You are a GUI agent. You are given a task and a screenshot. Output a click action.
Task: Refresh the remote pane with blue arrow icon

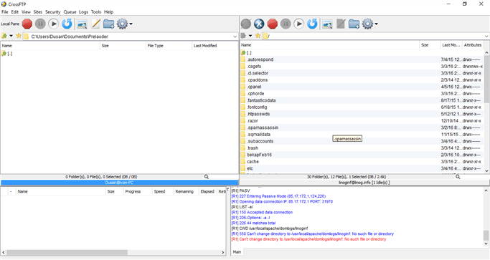coord(312,24)
